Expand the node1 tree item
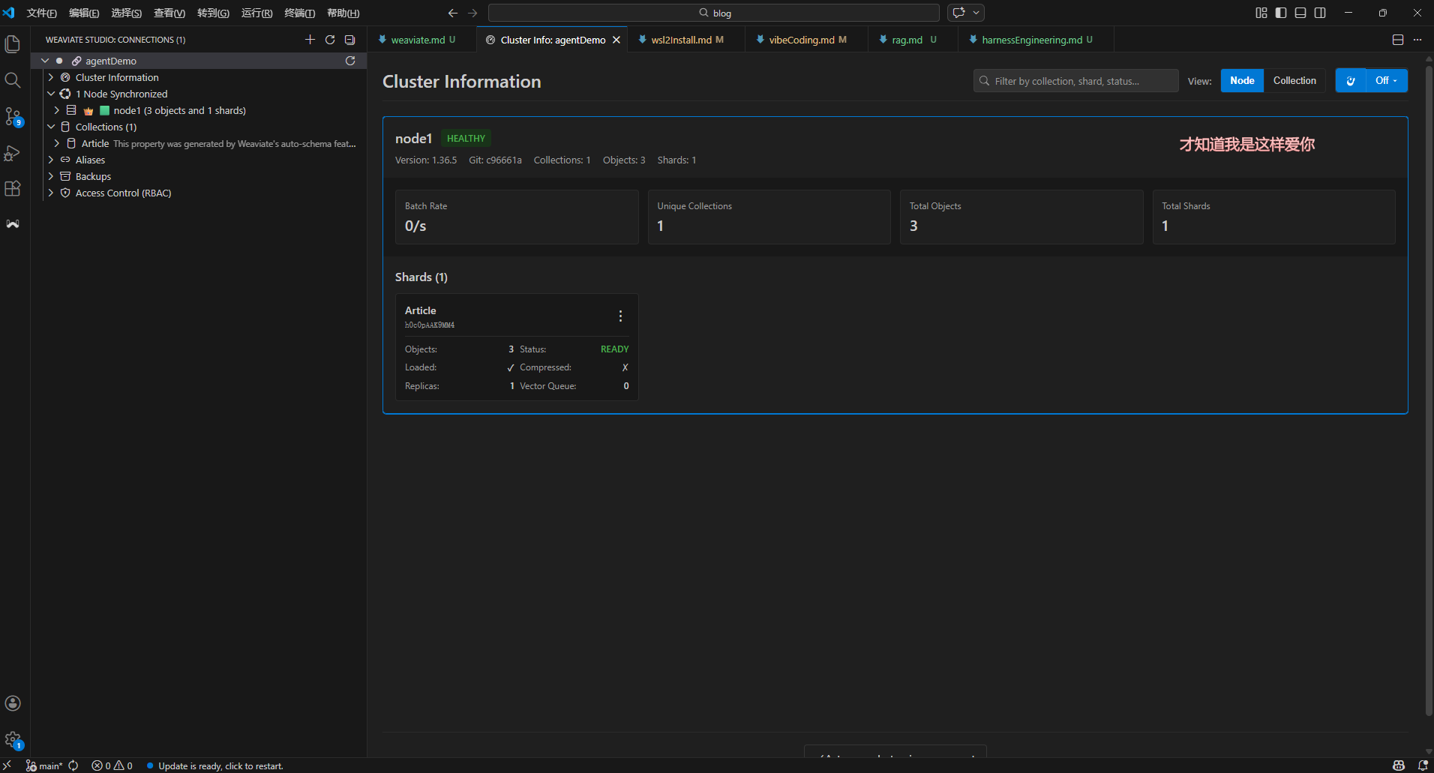This screenshot has width=1434, height=773. pyautogui.click(x=57, y=110)
